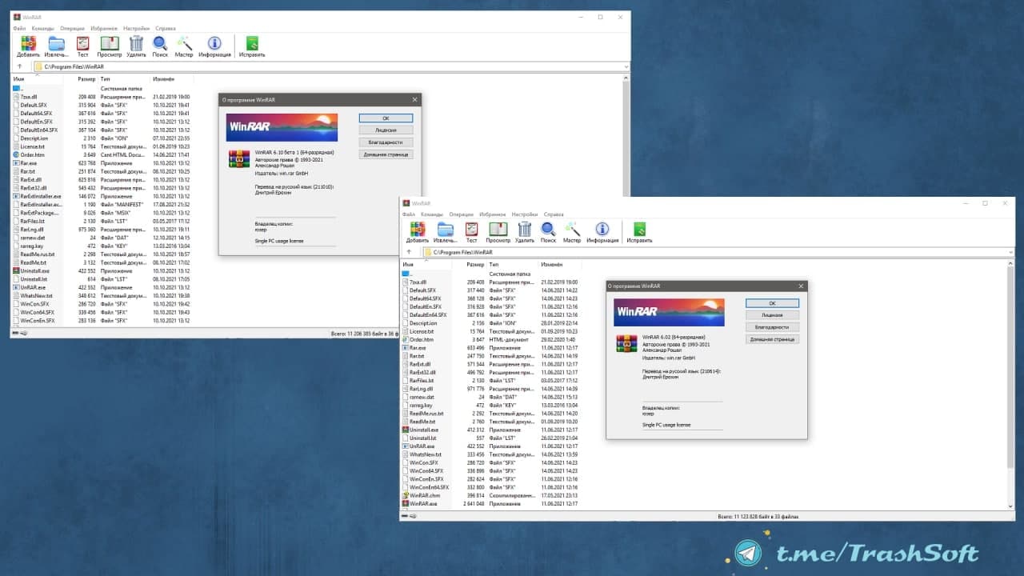Click OK in the WinRAR 6.10 beta about dialog
This screenshot has height=576, width=1024.
point(386,118)
